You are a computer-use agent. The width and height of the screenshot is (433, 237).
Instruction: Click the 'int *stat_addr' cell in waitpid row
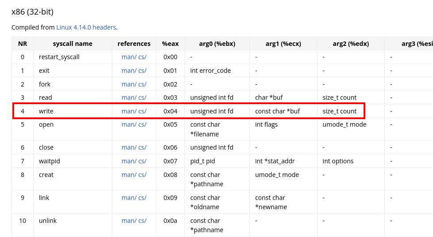click(275, 161)
